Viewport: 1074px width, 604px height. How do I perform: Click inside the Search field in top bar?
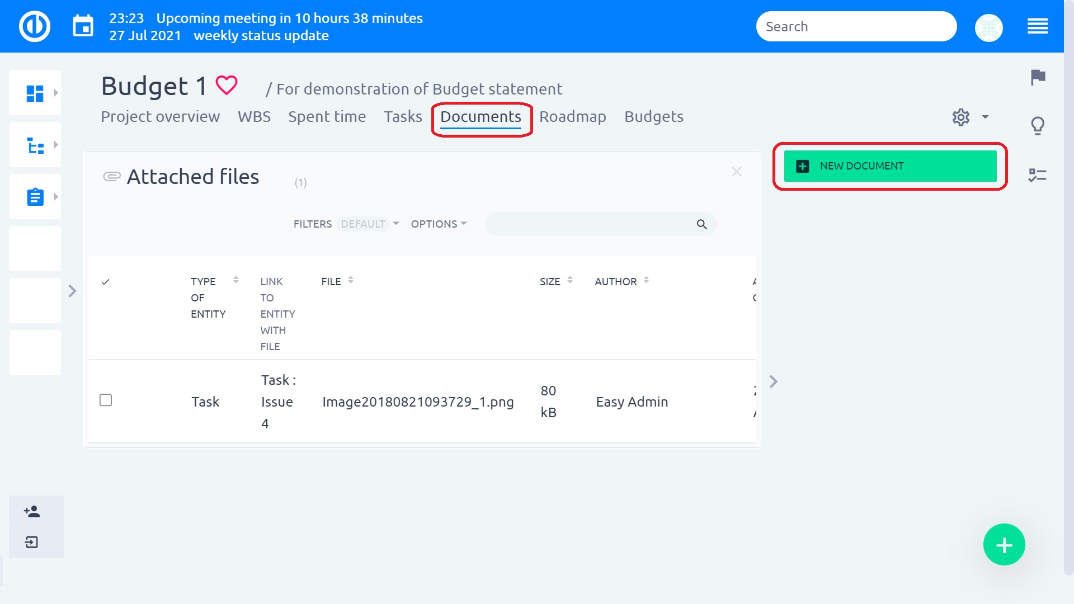point(856,26)
